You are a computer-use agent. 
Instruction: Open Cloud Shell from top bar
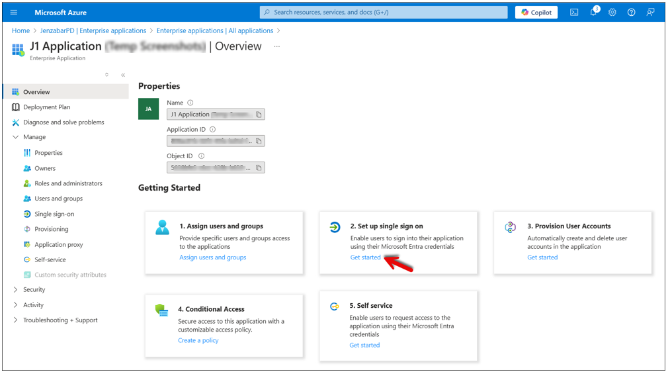coord(574,13)
